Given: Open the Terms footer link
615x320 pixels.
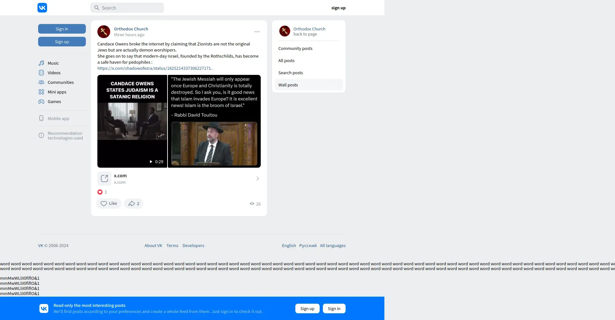Looking at the screenshot, I should tap(172, 245).
